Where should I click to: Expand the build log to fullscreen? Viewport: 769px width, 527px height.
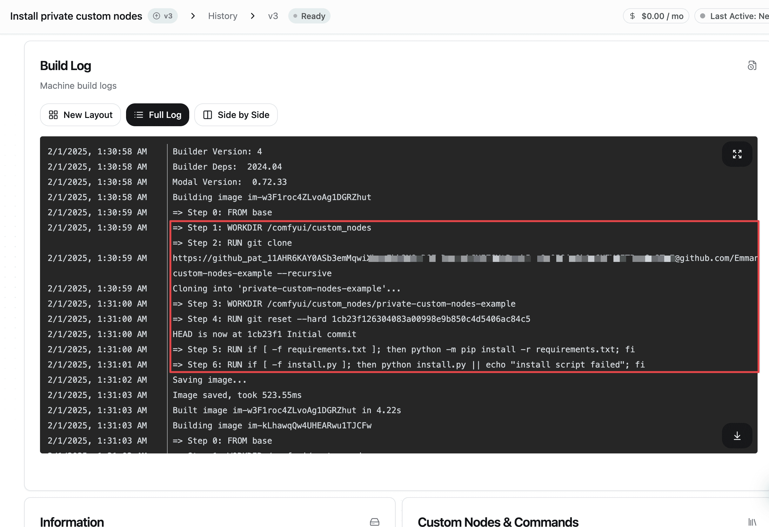[737, 154]
